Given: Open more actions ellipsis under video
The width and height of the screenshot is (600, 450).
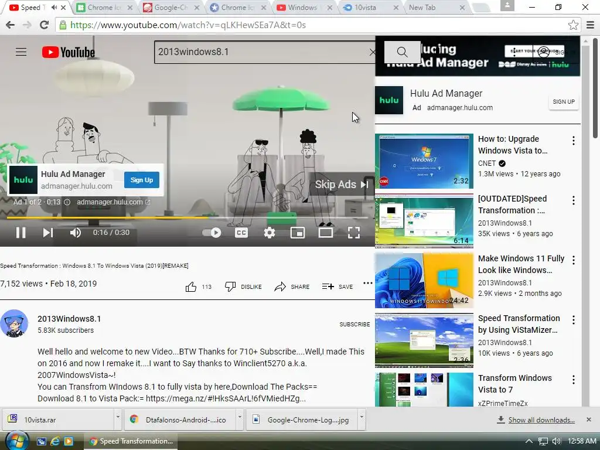Looking at the screenshot, I should click(x=368, y=283).
